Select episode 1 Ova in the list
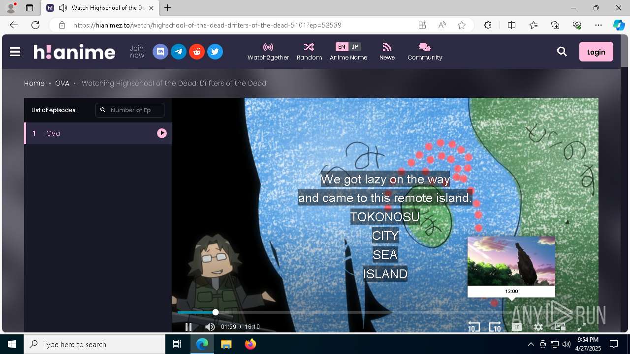The height and width of the screenshot is (354, 630). pyautogui.click(x=98, y=133)
